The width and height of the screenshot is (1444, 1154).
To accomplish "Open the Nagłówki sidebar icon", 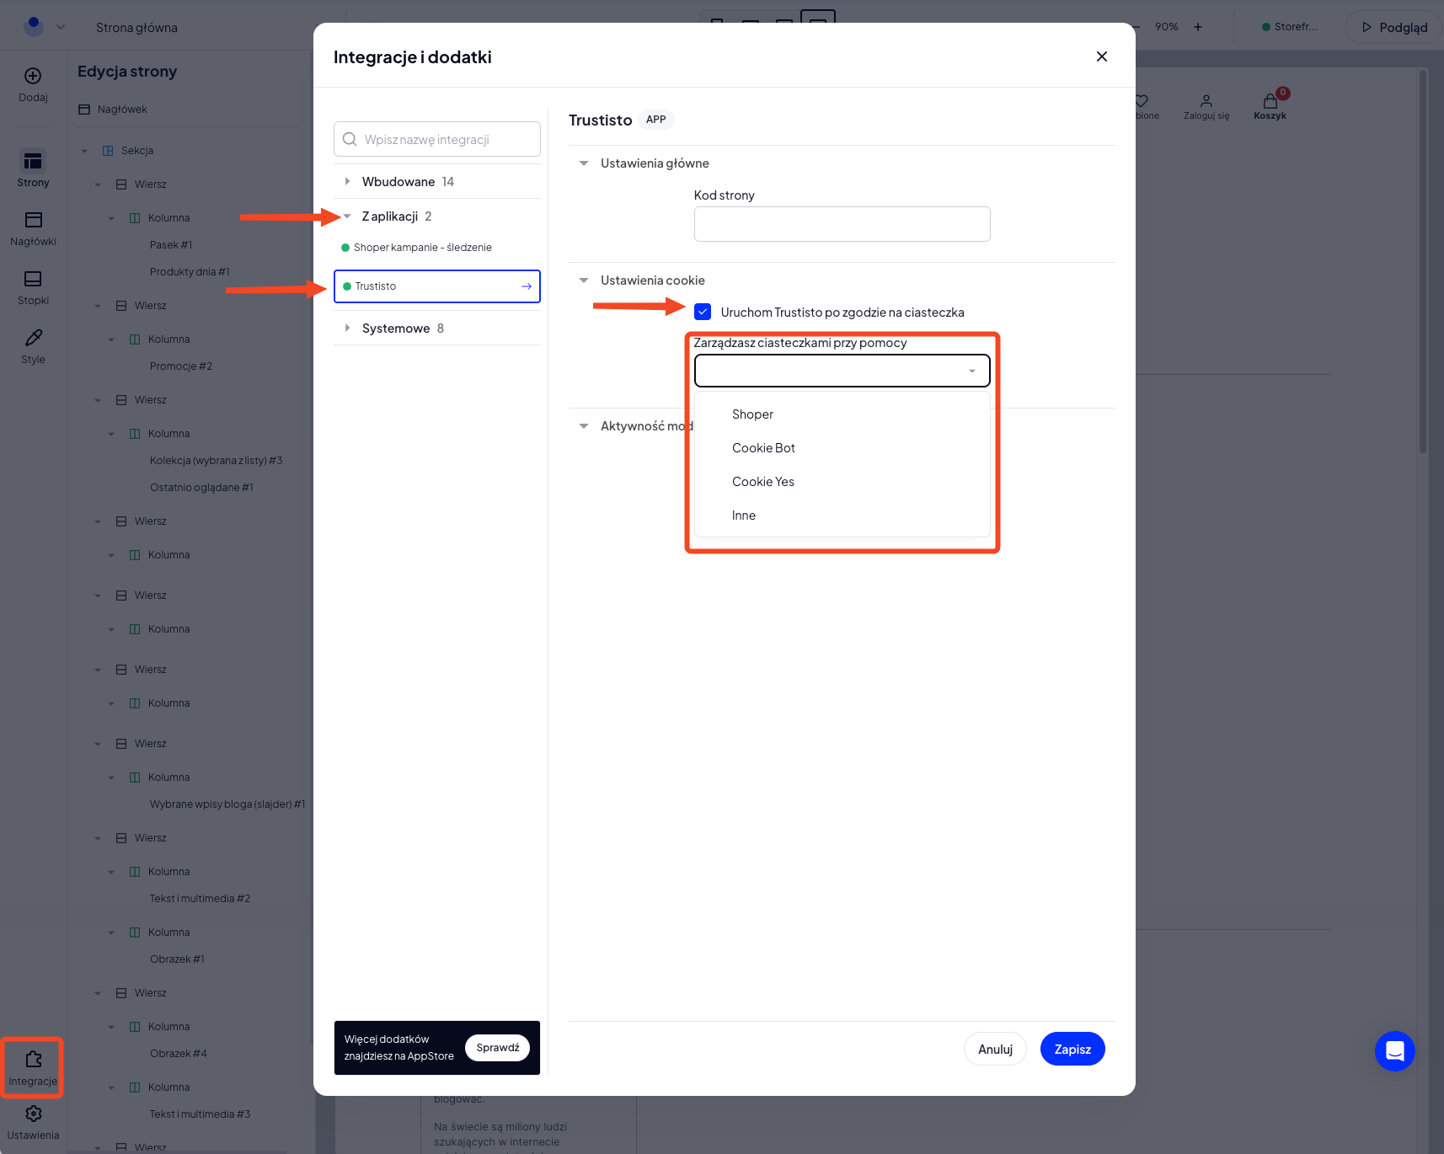I will tap(33, 220).
